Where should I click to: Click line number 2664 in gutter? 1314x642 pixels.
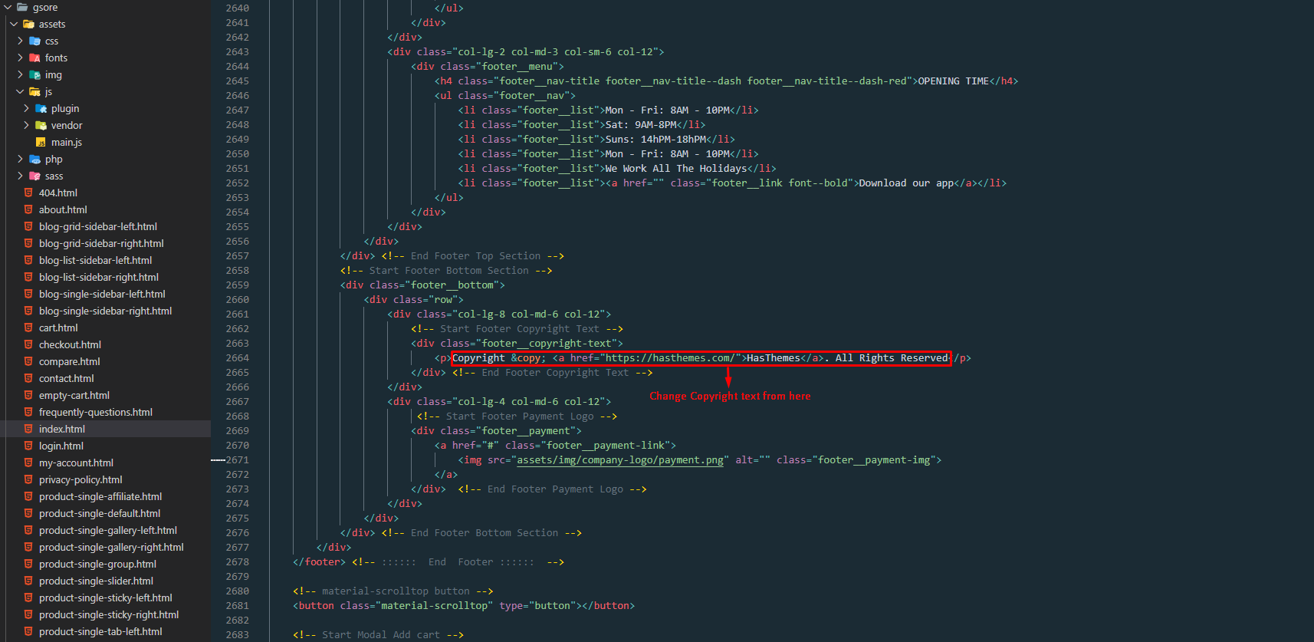pos(237,358)
